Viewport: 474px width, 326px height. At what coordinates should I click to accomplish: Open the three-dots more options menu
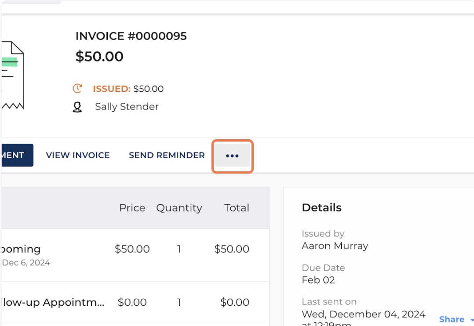click(232, 156)
